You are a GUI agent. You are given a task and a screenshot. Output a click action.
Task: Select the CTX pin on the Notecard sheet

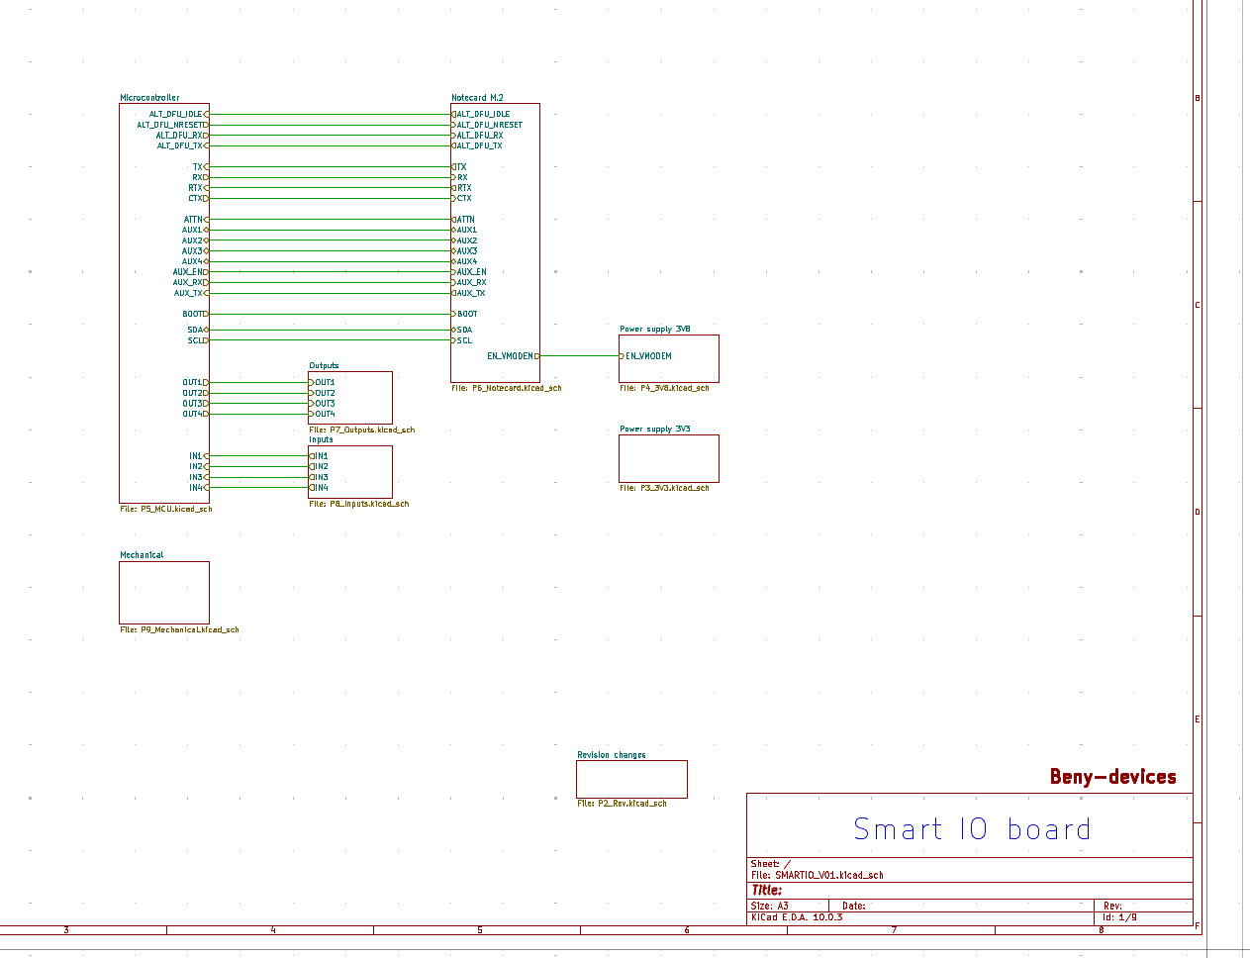(462, 199)
